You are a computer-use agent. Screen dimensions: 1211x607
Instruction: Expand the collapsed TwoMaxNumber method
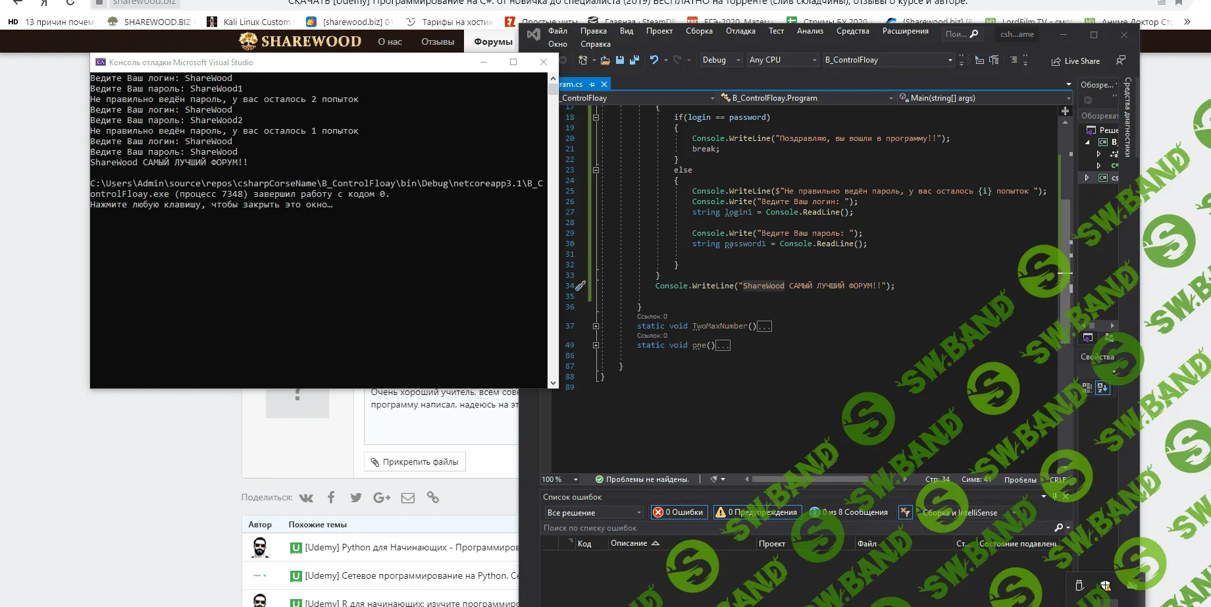coord(596,327)
